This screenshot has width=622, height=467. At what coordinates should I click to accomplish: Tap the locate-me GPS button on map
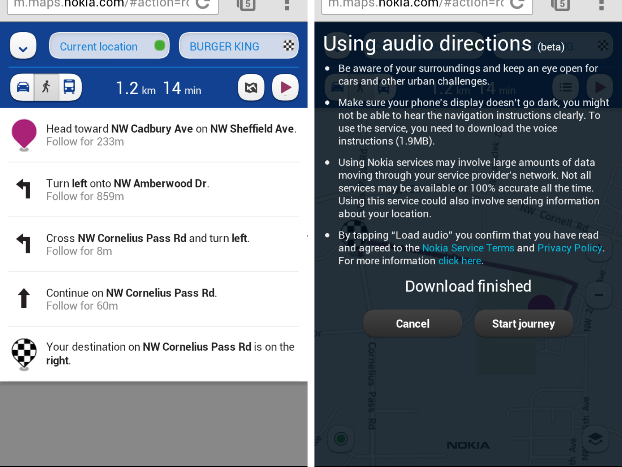[x=341, y=439]
